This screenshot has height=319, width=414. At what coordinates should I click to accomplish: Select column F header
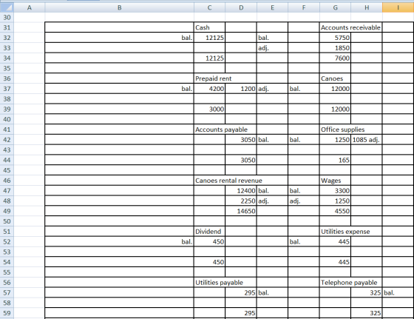click(304, 7)
